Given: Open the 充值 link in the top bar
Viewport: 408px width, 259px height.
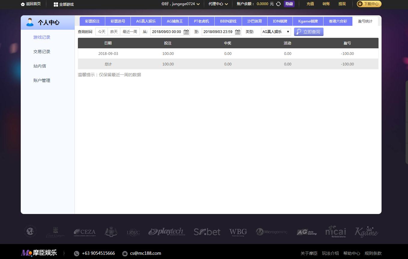Looking at the screenshot, I should pos(310,4).
